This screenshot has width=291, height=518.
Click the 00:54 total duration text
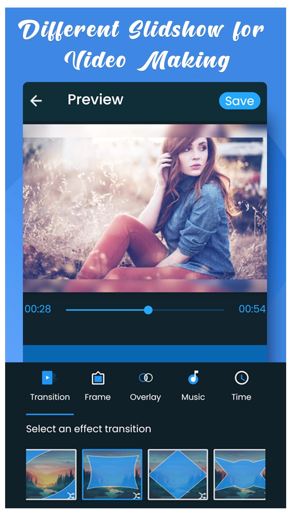[252, 309]
